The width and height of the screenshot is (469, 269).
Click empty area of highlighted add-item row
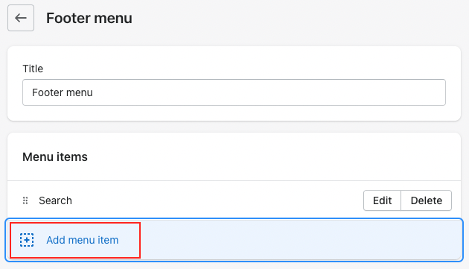coord(299,240)
